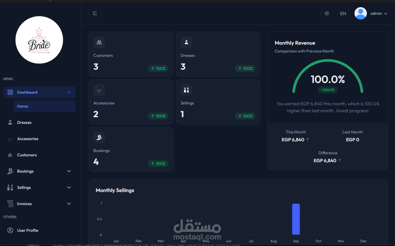395x246 pixels.
Task: Click the people icon beside Customers in sidebar
Action: tap(10, 155)
